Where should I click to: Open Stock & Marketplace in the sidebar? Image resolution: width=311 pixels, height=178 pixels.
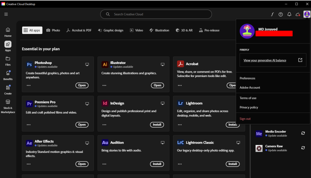click(8, 106)
